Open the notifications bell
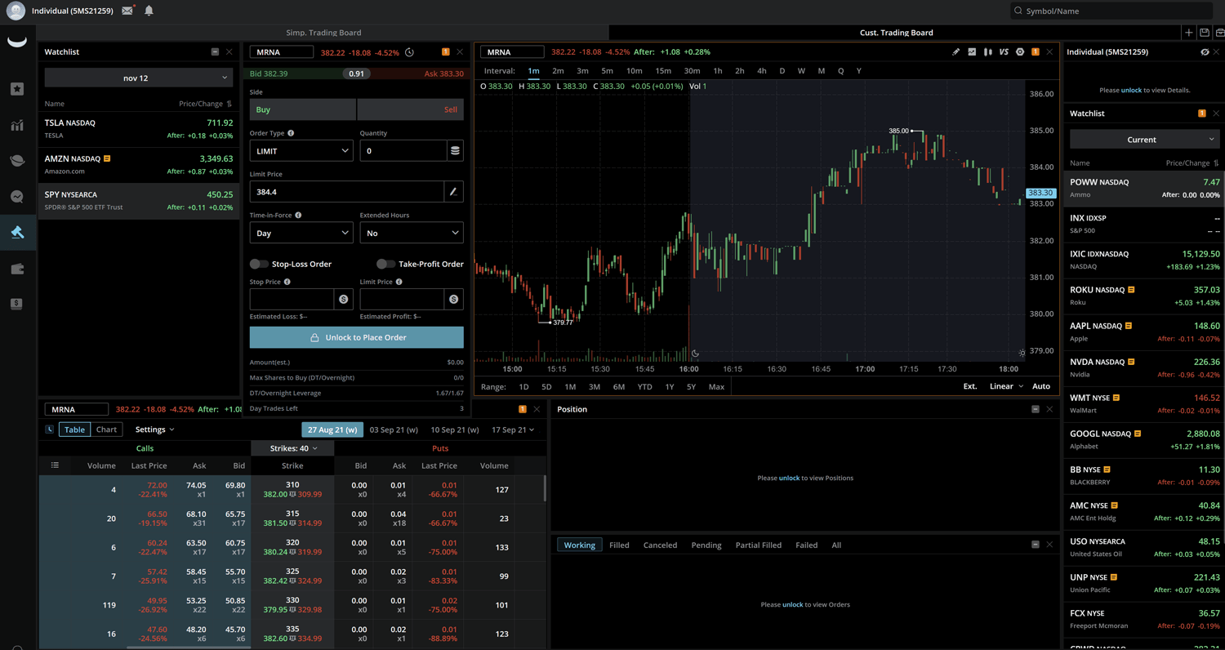Viewport: 1225px width, 650px height. (149, 11)
